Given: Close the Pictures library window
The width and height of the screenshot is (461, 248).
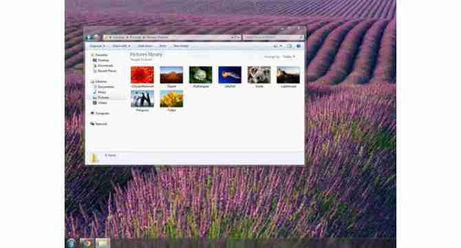Looking at the screenshot, I should point(299,29).
